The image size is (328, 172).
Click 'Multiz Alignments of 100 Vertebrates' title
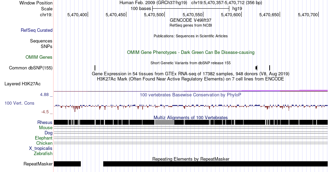pyautogui.click(x=191, y=117)
